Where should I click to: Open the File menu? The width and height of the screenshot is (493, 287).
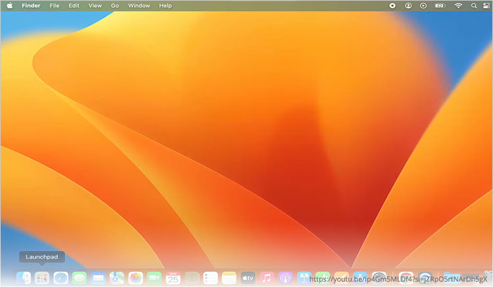(x=55, y=6)
